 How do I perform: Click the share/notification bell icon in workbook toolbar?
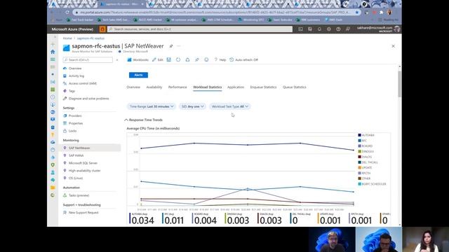(187, 59)
